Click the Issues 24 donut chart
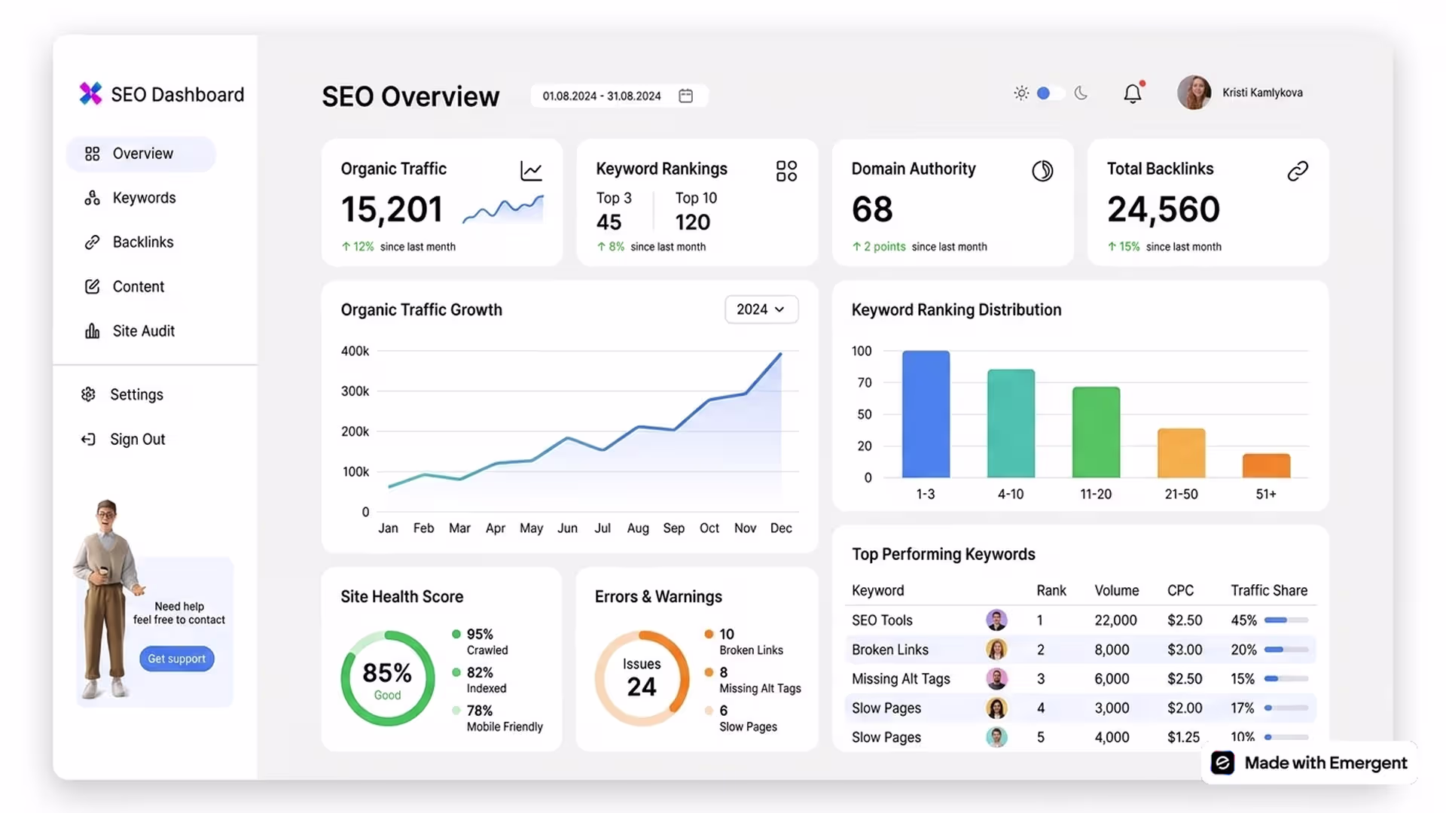1446x813 pixels. (642, 678)
